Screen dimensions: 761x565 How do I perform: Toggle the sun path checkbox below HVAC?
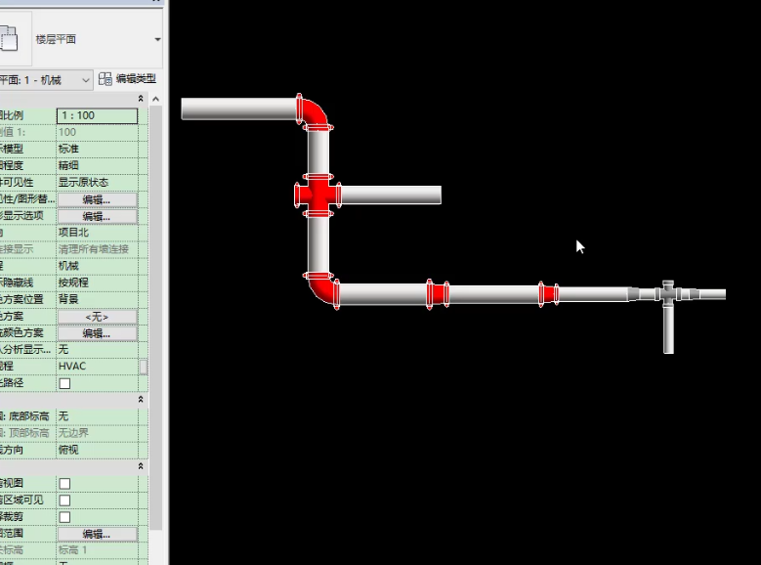pyautogui.click(x=64, y=383)
